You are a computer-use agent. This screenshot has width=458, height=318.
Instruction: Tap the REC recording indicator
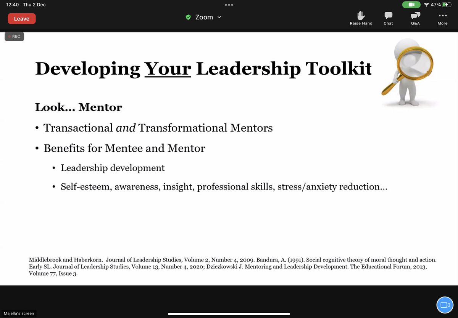(x=15, y=37)
